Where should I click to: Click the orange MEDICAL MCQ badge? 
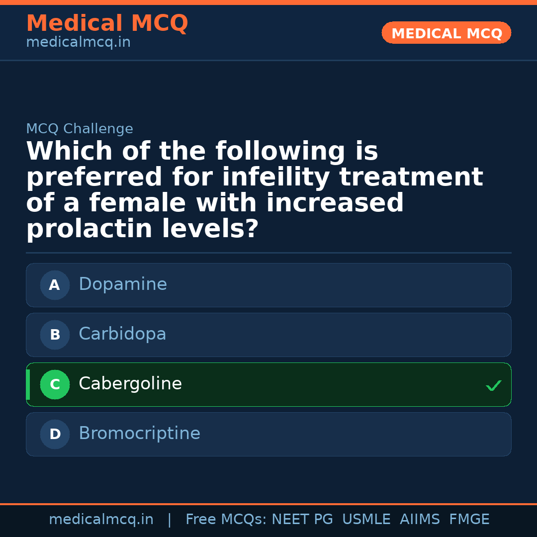pos(446,33)
